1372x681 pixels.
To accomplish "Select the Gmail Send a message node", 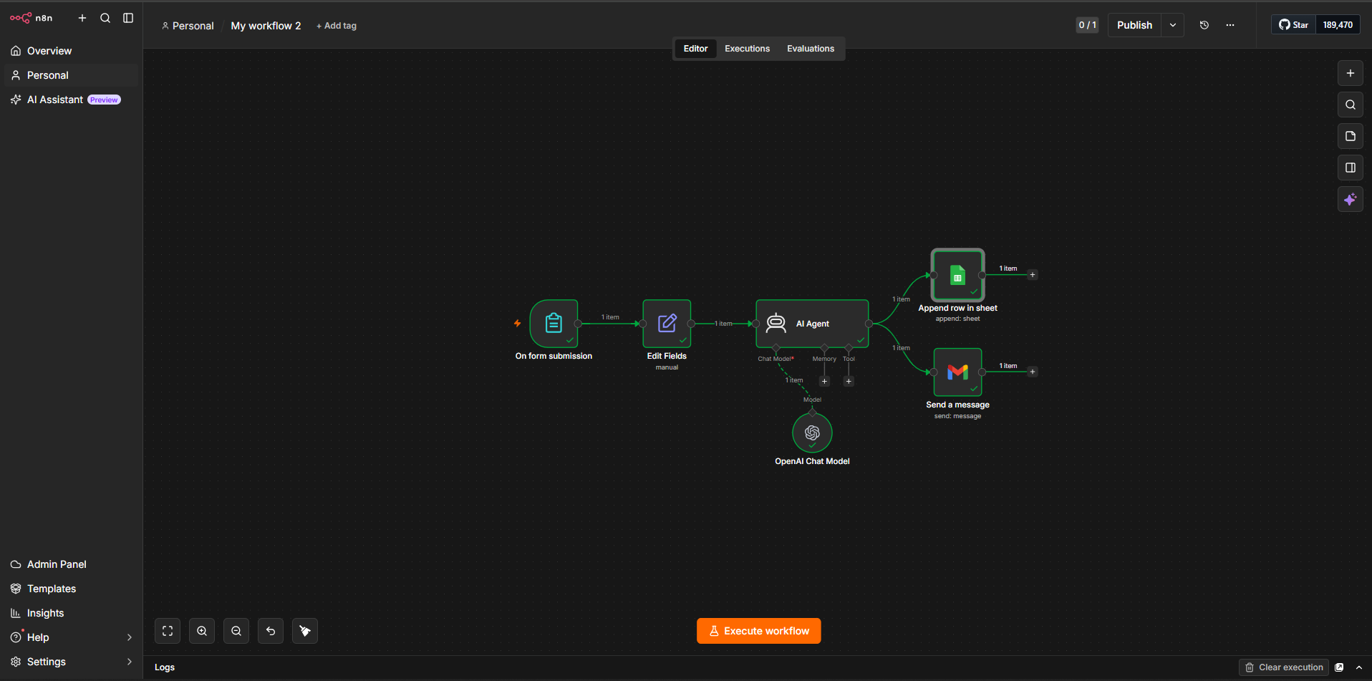I will [x=957, y=372].
